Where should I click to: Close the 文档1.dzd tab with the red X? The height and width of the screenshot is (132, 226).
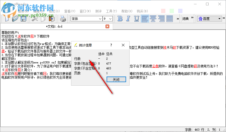(107, 26)
